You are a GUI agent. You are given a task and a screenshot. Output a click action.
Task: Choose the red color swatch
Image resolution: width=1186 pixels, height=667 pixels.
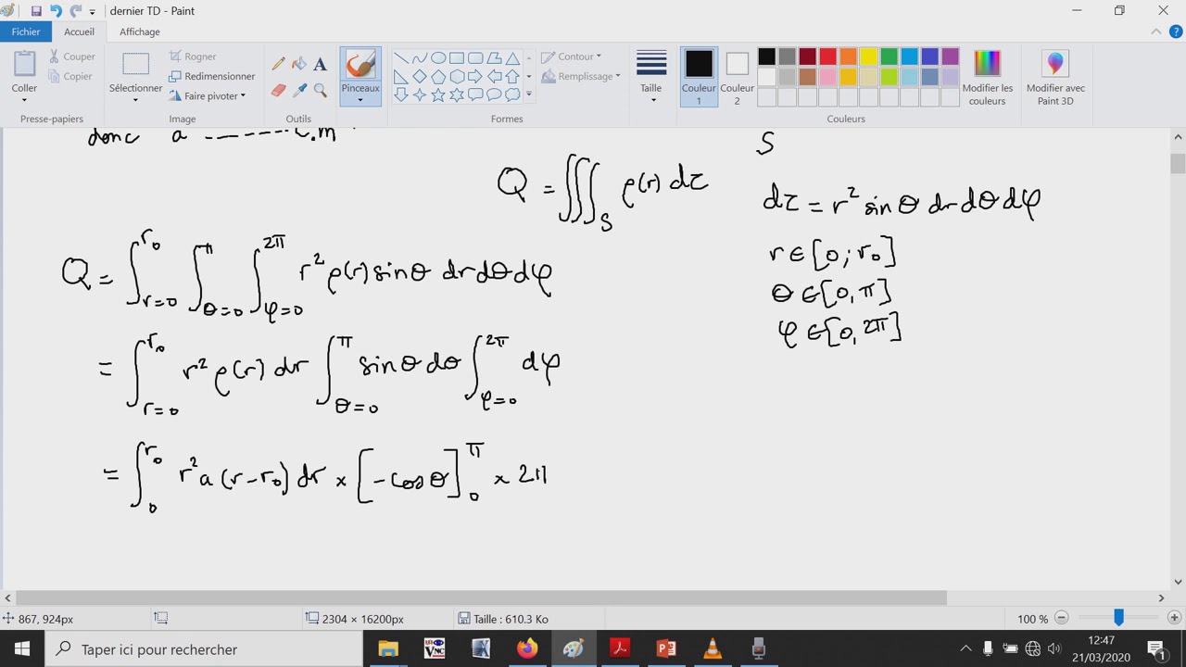(827, 57)
